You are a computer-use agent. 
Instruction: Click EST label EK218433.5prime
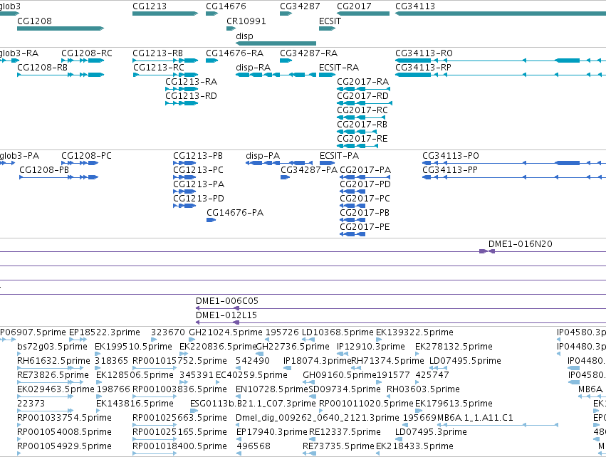click(414, 446)
